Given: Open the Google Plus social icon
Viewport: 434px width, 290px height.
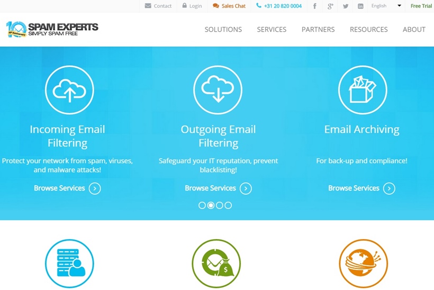Looking at the screenshot, I should (x=330, y=6).
